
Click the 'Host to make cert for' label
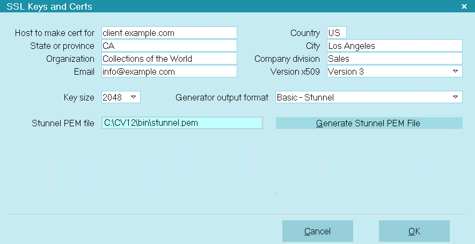pos(55,33)
